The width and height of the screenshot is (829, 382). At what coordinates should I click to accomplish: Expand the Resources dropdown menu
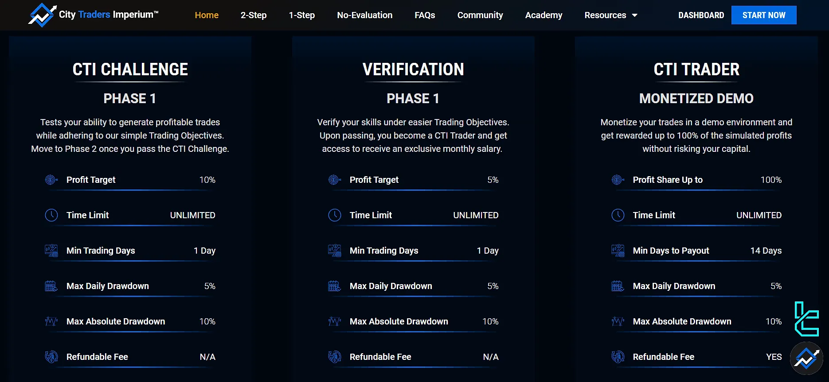click(x=610, y=15)
